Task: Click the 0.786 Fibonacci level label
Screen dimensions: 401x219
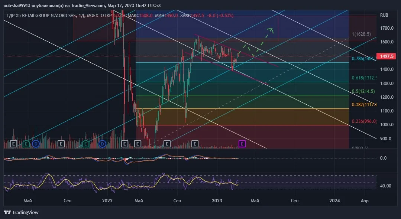Action: coord(364,59)
